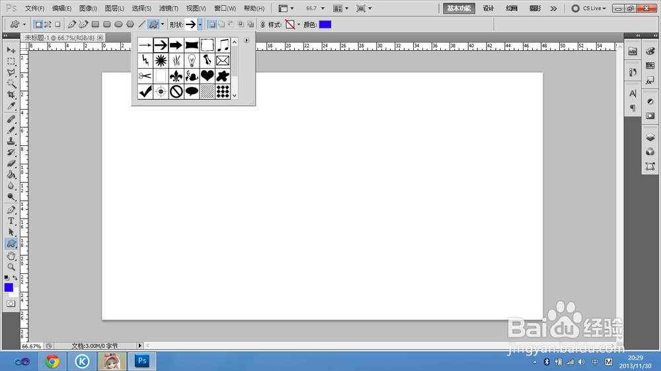Select the Custom Shape tool in toolbox
The height and width of the screenshot is (371, 661).
11,243
